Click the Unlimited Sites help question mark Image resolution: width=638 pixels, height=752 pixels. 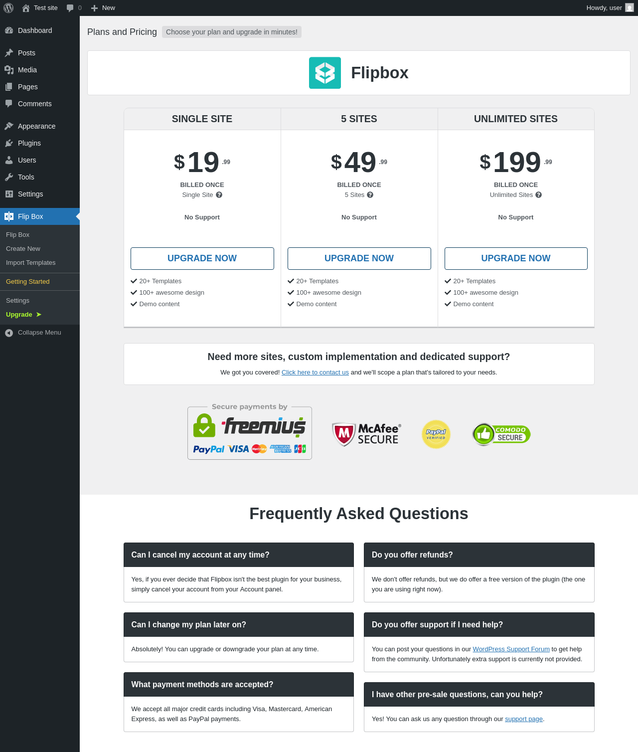click(x=538, y=195)
